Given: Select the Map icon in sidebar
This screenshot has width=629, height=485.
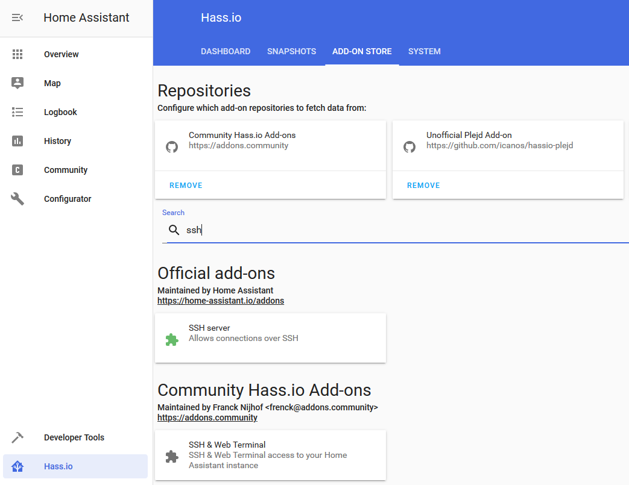Looking at the screenshot, I should [x=17, y=83].
